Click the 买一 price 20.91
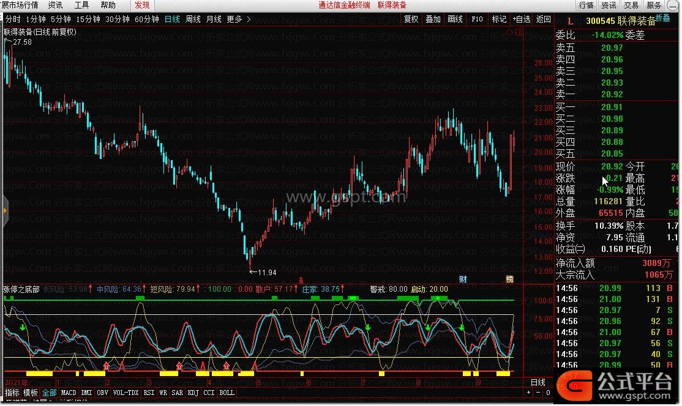Image resolution: width=682 pixels, height=406 pixels. click(x=612, y=107)
